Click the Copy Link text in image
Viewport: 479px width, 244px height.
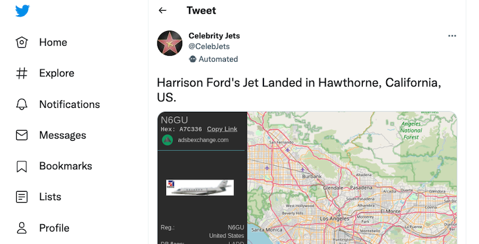coord(222,129)
